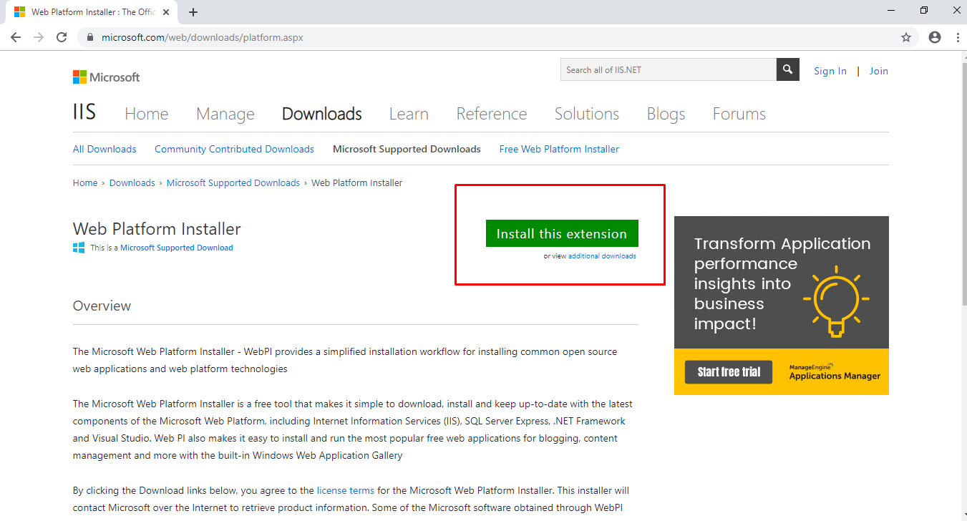967x521 pixels.
Task: Click the Overview section heading
Action: (x=102, y=306)
